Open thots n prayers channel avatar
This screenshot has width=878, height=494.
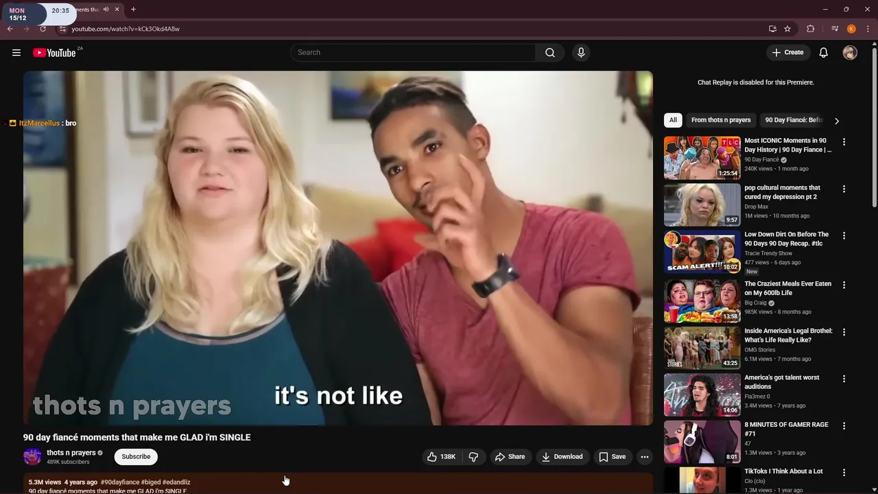32,457
